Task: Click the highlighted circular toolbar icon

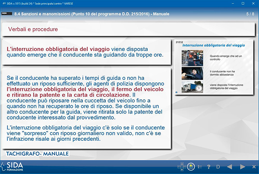Action: 190,167
